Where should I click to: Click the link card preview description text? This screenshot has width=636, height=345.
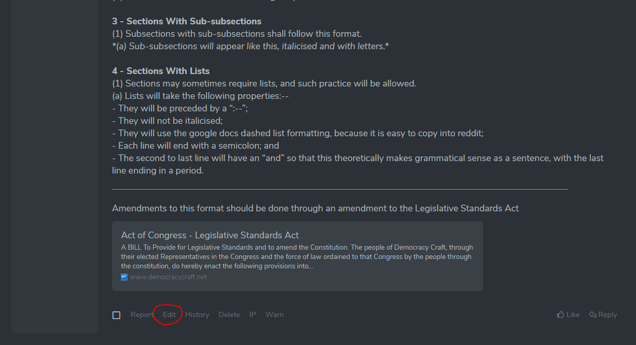pyautogui.click(x=297, y=257)
